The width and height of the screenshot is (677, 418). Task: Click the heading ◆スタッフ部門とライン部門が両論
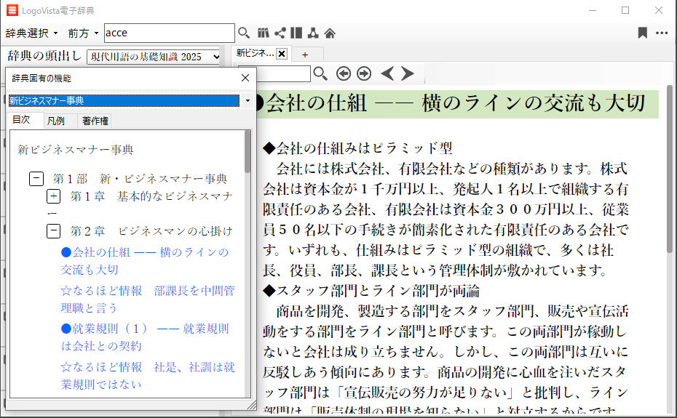coord(371,291)
